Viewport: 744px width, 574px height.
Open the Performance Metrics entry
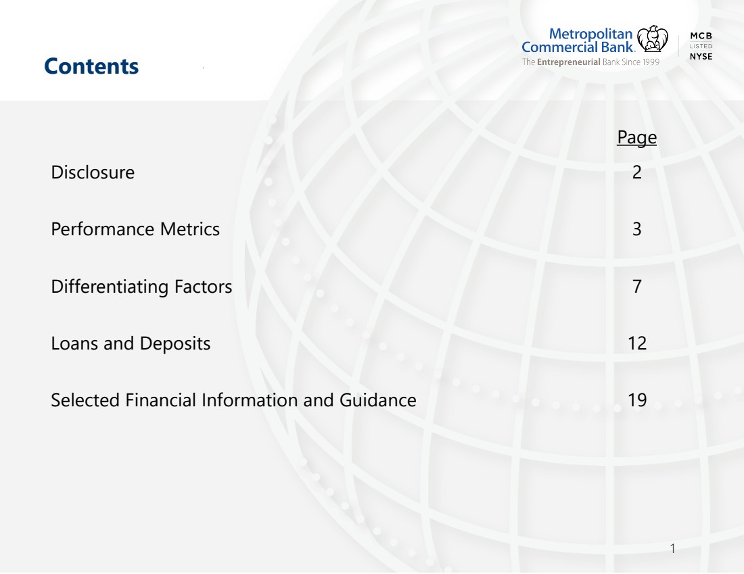[135, 229]
